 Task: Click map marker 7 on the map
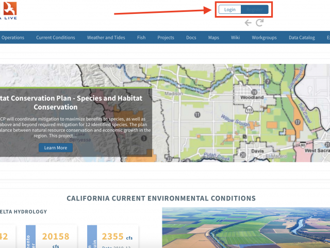tap(268, 81)
